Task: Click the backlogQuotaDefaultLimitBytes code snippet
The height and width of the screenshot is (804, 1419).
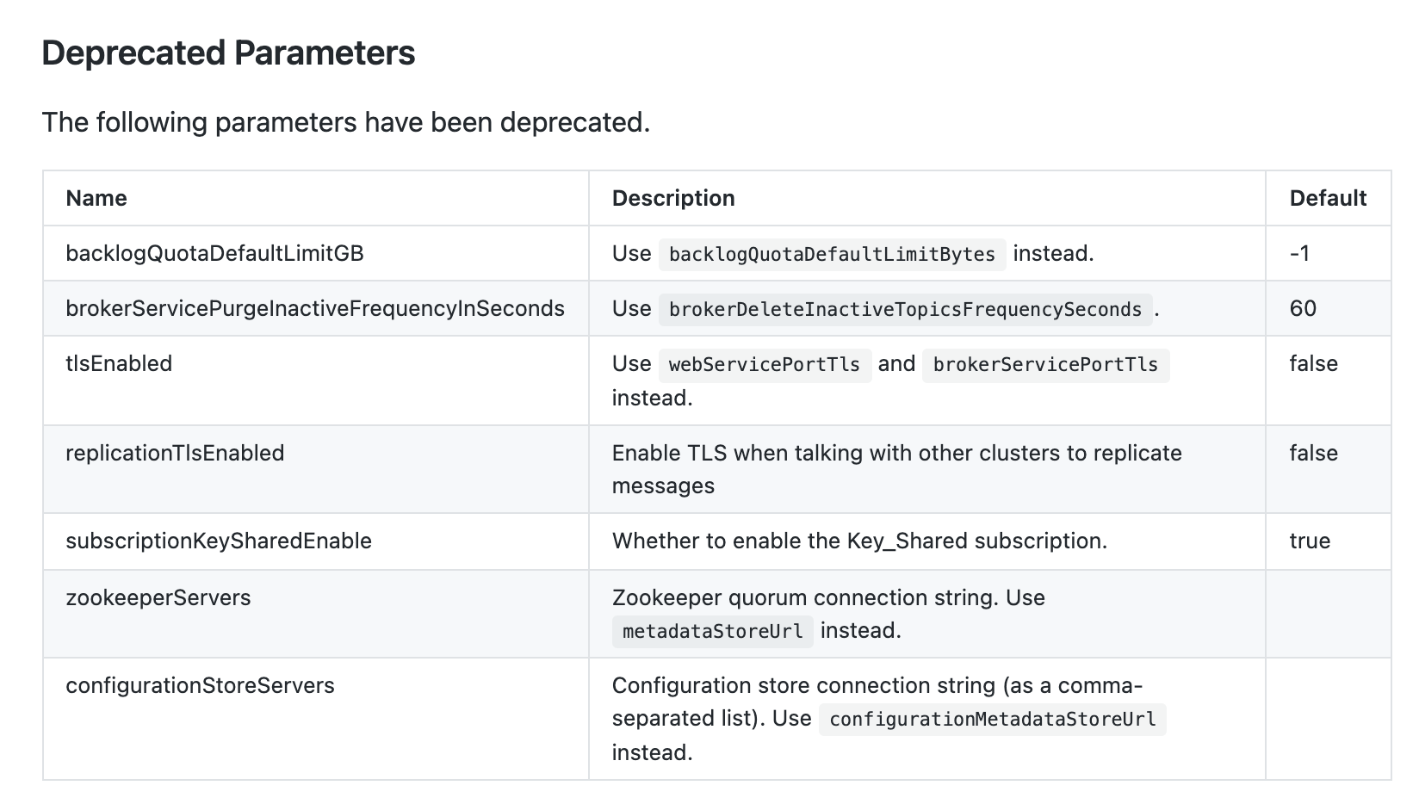Action: (x=832, y=255)
